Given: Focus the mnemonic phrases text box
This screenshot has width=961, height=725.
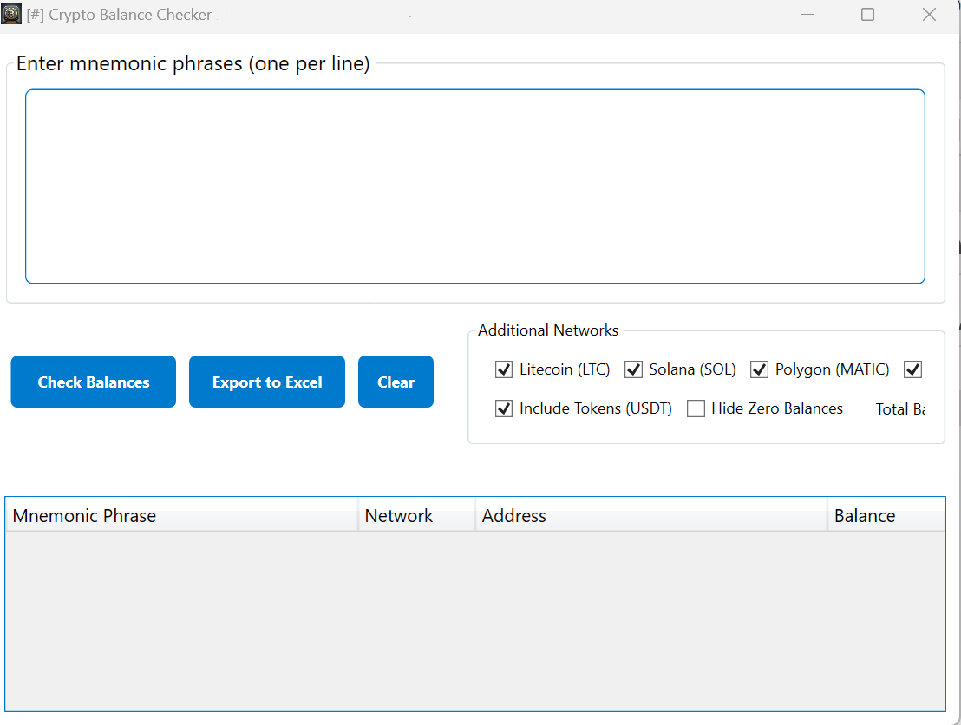Looking at the screenshot, I should point(474,186).
